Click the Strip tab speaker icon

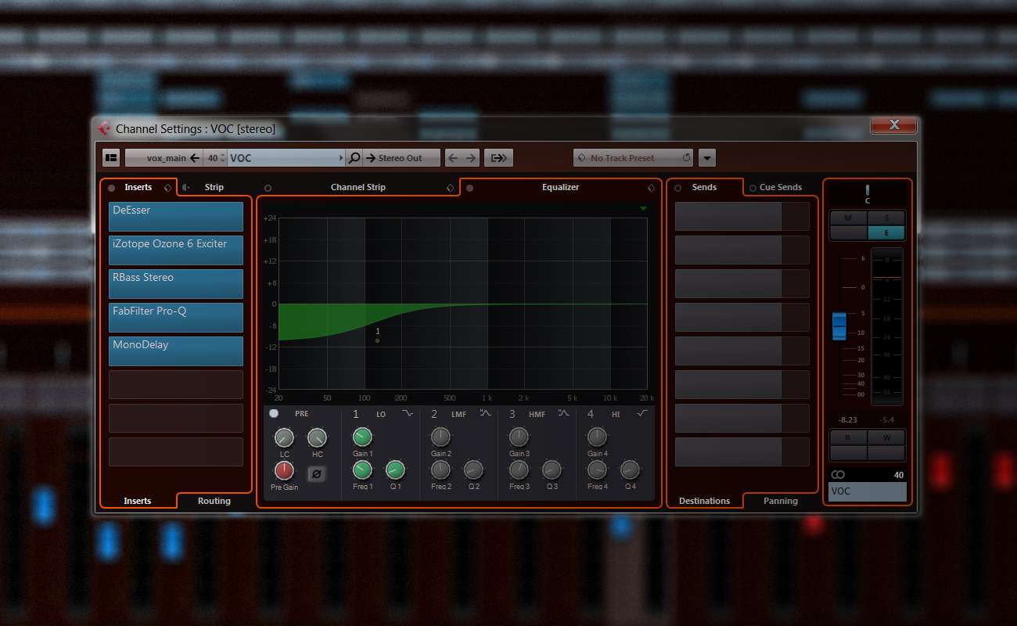(x=186, y=188)
